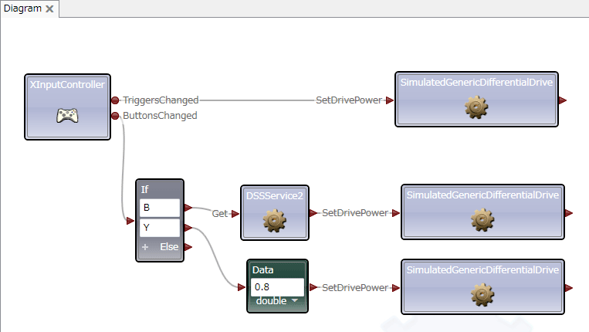
Task: Click the Else output arrow
Action: 188,247
